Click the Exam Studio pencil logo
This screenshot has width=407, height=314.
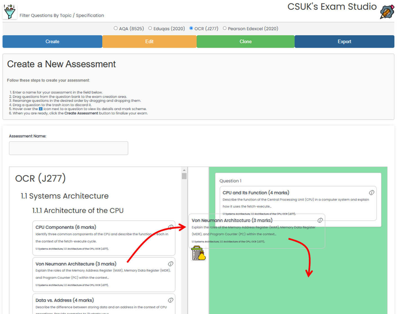tap(387, 12)
